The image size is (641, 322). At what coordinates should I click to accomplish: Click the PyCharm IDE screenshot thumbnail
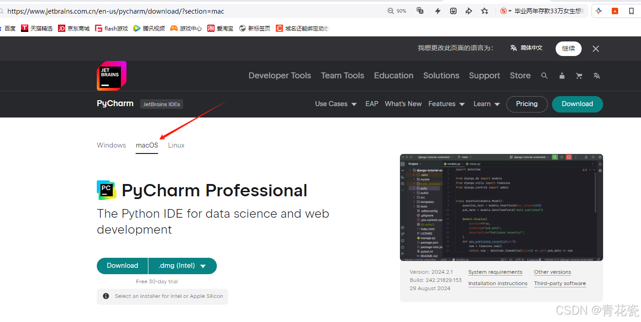pos(501,207)
